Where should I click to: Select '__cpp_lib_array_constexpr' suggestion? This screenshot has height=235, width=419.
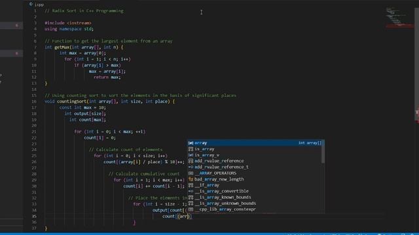click(x=256, y=210)
